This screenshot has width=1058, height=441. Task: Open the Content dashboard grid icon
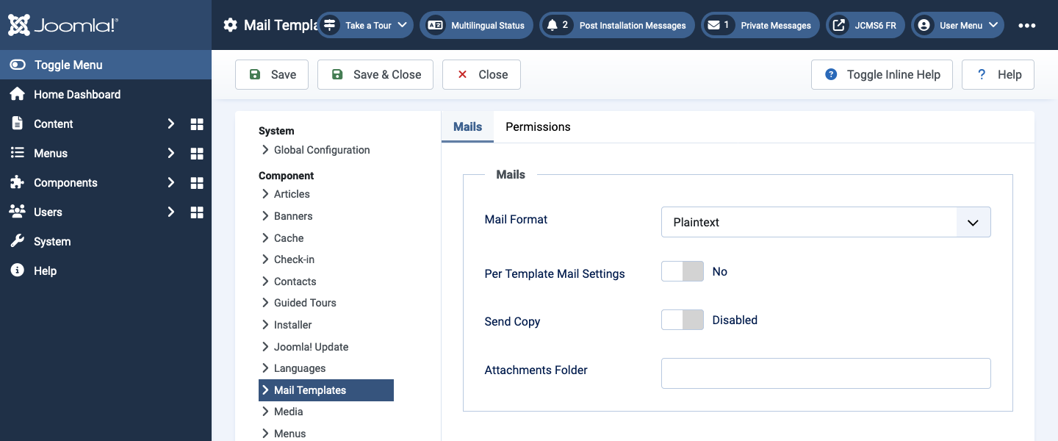197,124
